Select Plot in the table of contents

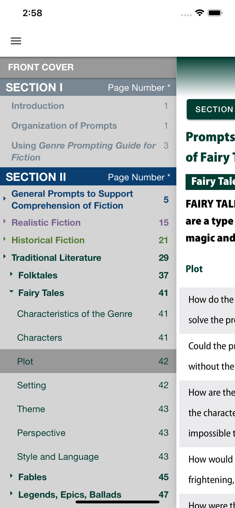pos(25,361)
